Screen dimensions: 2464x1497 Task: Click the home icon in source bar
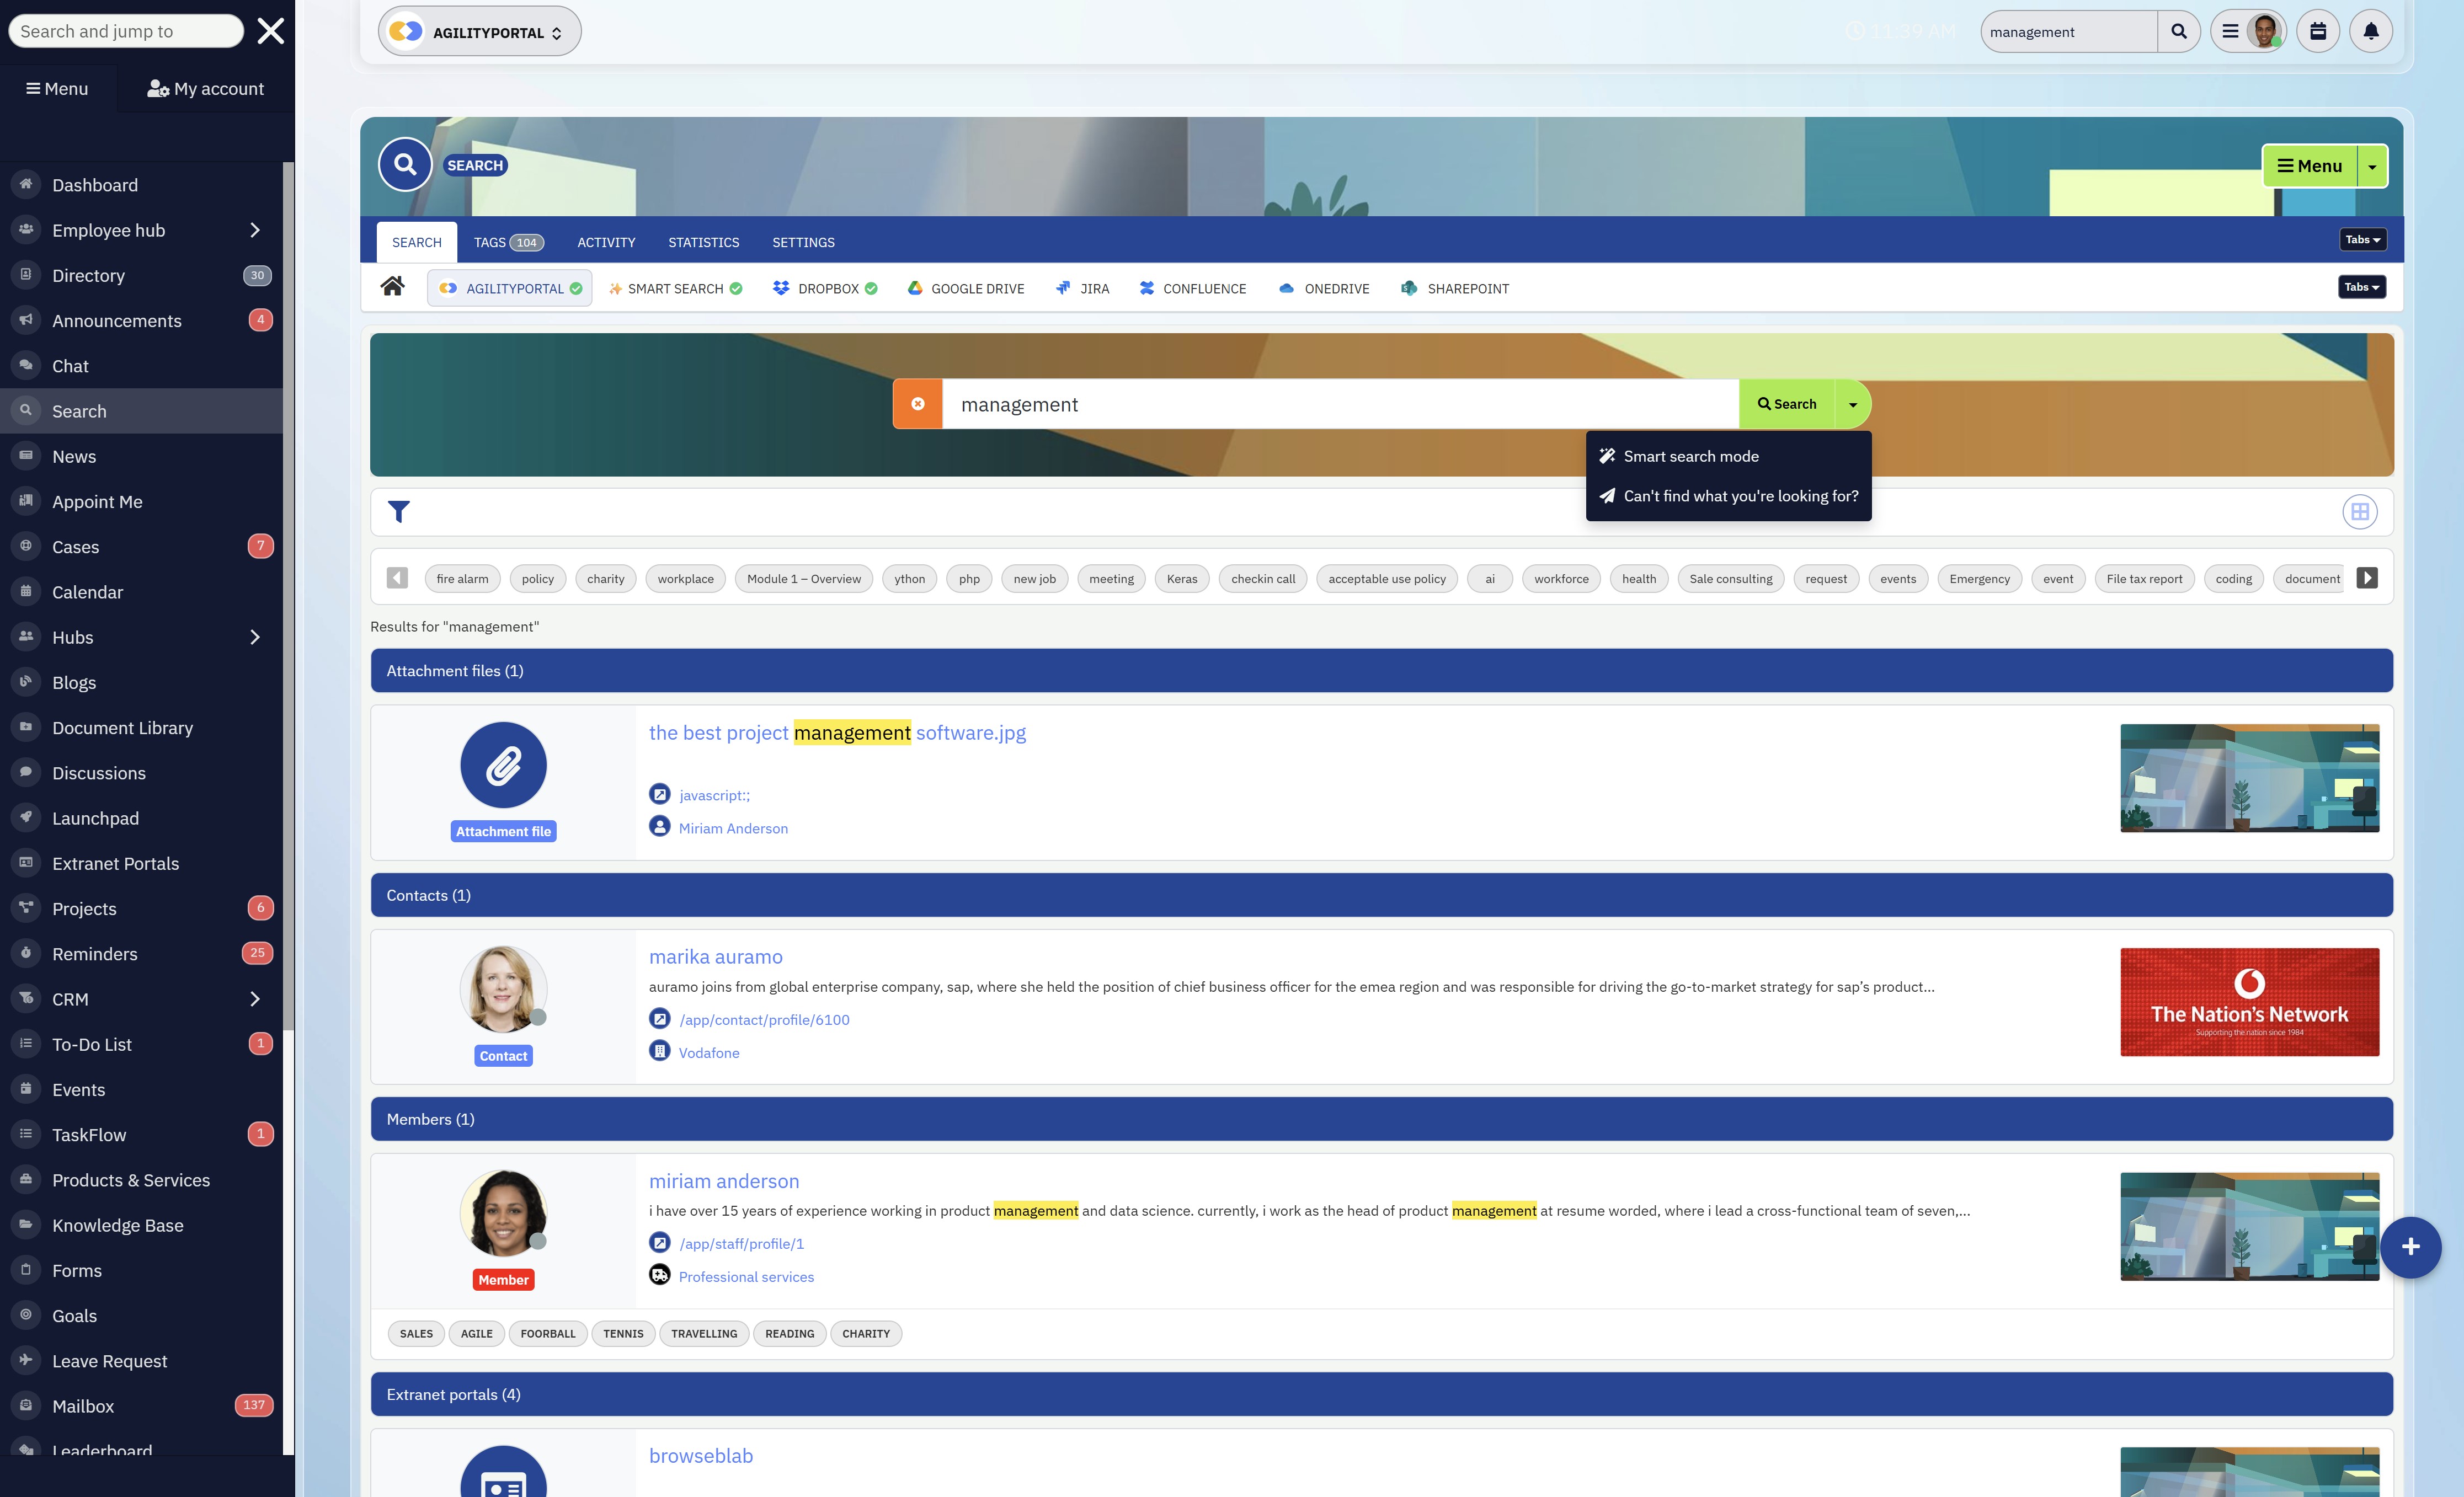[392, 287]
